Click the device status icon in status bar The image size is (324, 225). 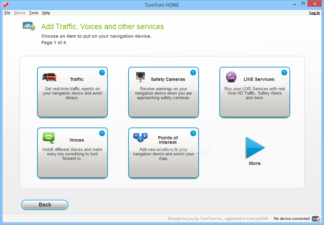(x=316, y=219)
